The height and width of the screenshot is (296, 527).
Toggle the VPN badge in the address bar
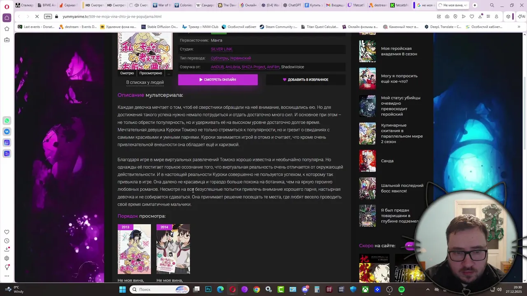coord(48,16)
